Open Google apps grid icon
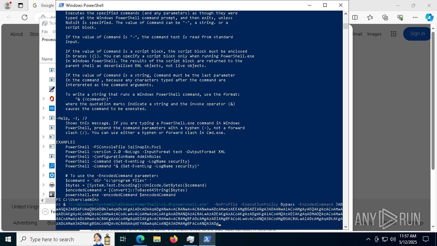 (x=394, y=34)
